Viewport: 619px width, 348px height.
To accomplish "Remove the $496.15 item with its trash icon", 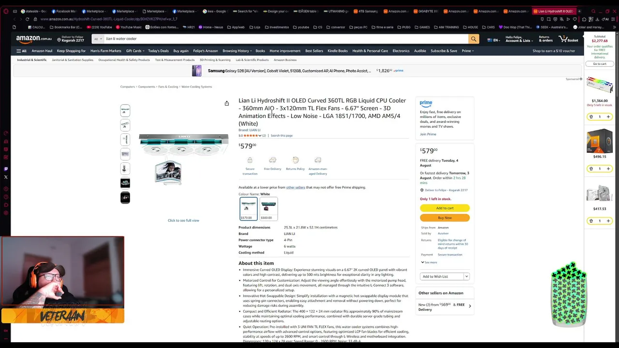I will coord(591,169).
